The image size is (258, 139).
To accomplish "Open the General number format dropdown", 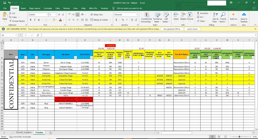I will (x=137, y=15).
